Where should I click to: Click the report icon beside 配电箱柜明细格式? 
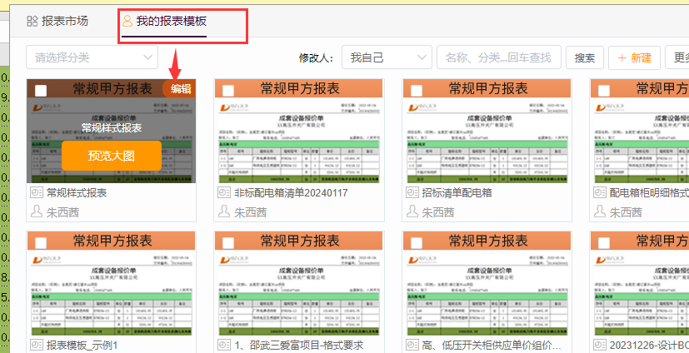click(x=600, y=192)
